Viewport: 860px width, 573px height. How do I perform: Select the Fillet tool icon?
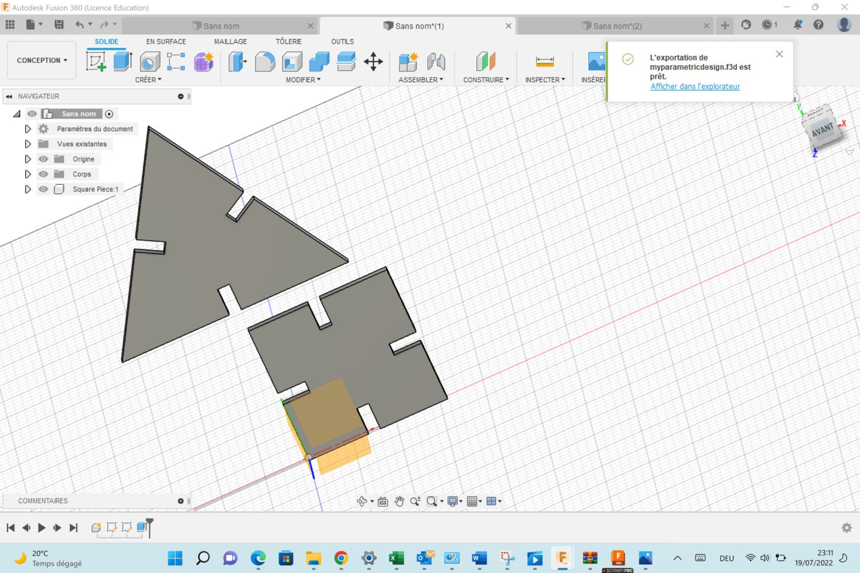coord(265,61)
